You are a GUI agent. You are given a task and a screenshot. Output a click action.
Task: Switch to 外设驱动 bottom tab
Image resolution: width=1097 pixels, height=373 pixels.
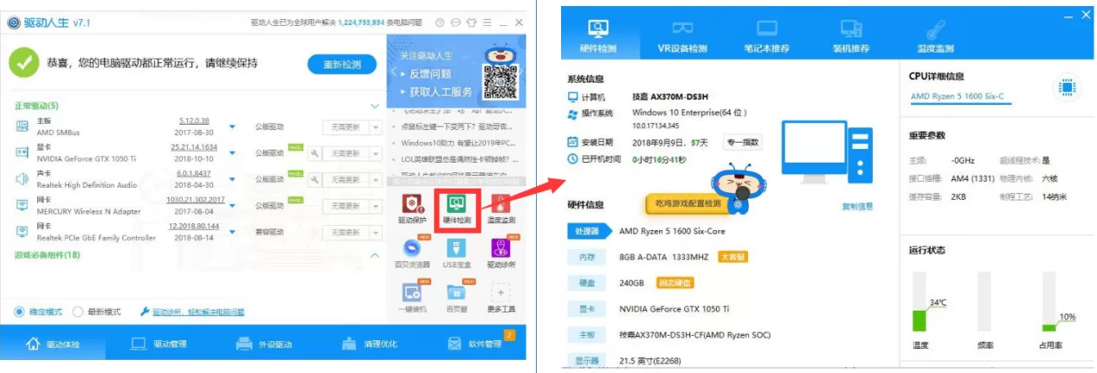264,344
